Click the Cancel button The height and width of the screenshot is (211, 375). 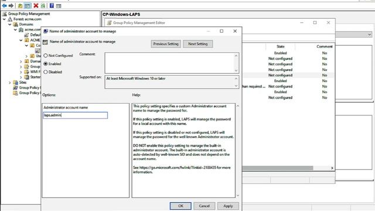(x=204, y=206)
